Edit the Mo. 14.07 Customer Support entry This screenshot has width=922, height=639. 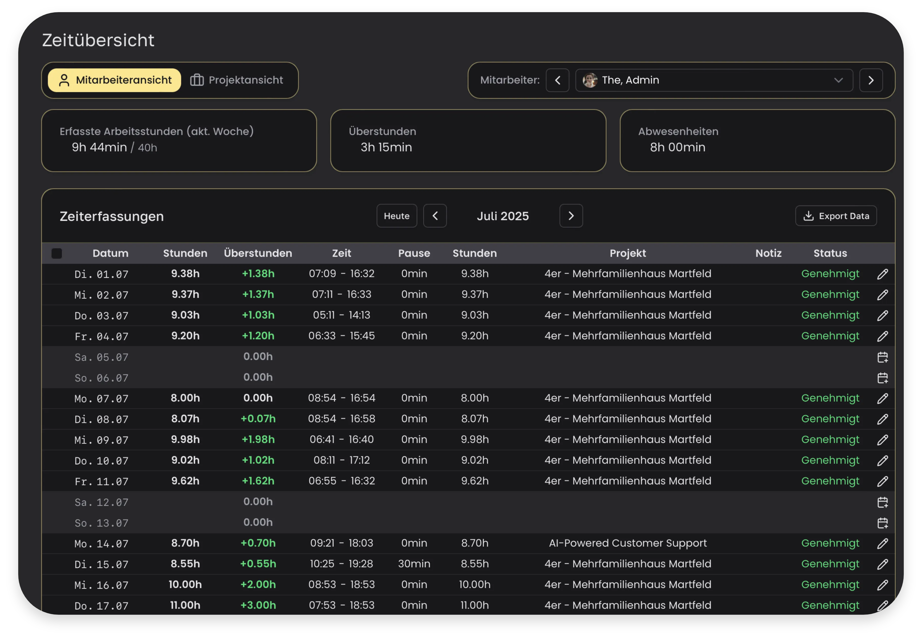click(882, 543)
